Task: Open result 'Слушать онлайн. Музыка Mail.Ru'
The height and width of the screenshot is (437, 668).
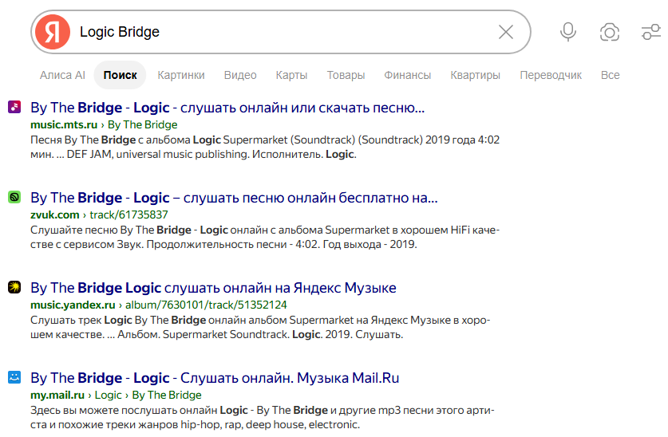Action: click(215, 378)
